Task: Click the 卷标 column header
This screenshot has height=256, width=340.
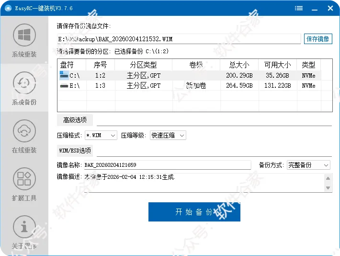Action: (196, 65)
